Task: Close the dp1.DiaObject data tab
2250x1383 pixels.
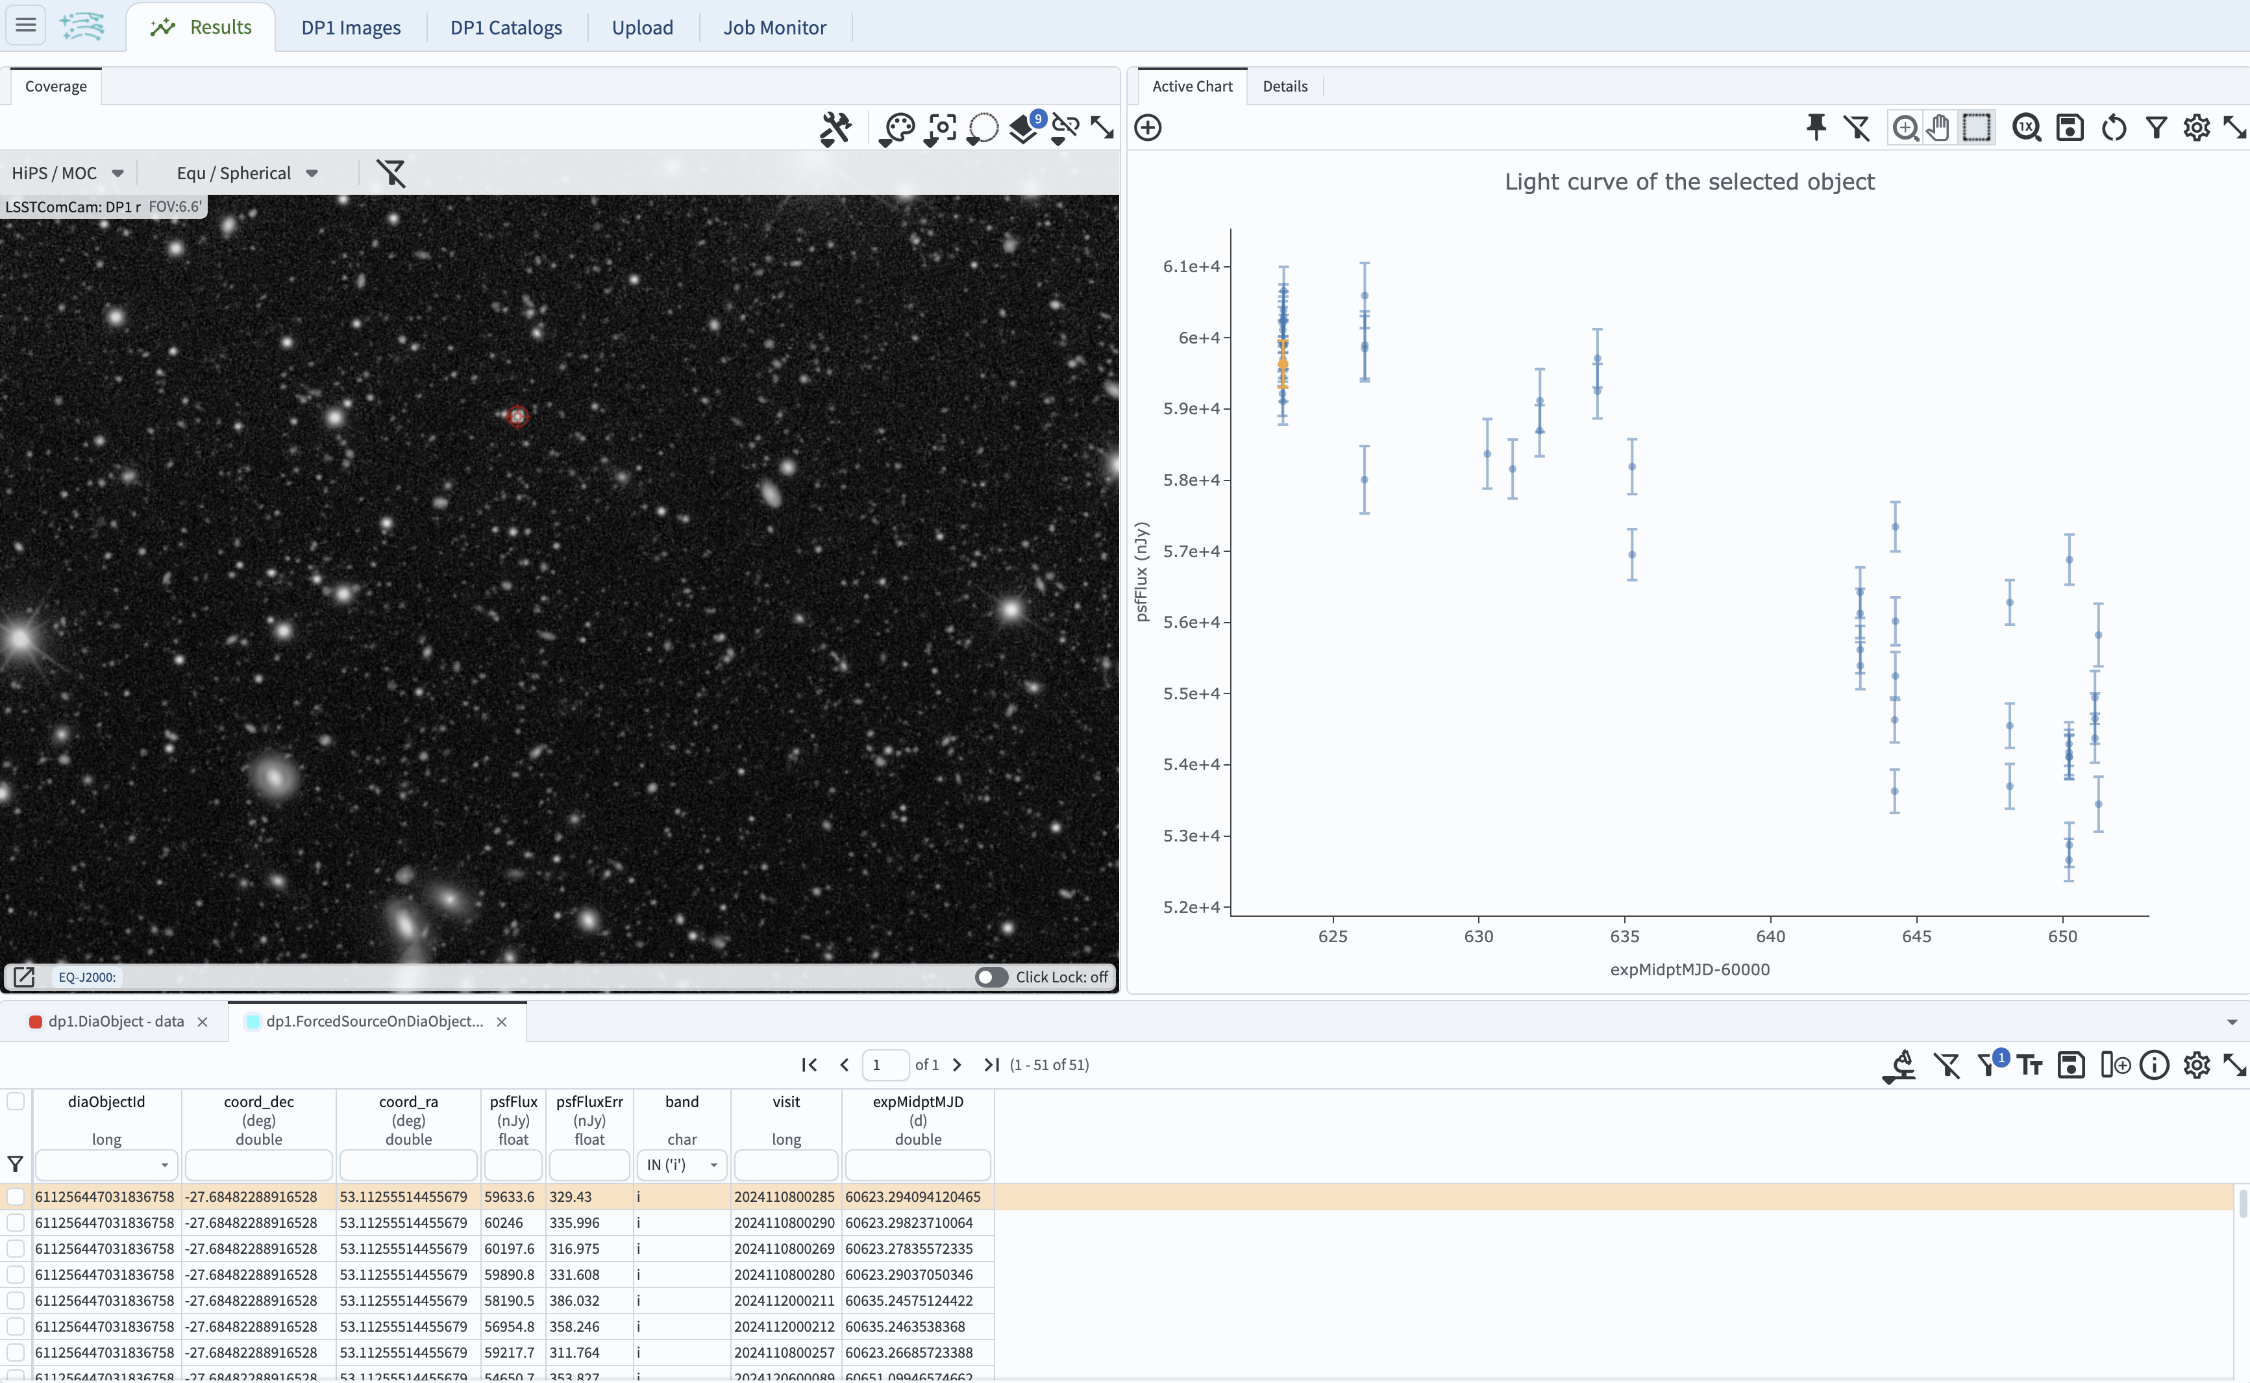Action: click(203, 1022)
